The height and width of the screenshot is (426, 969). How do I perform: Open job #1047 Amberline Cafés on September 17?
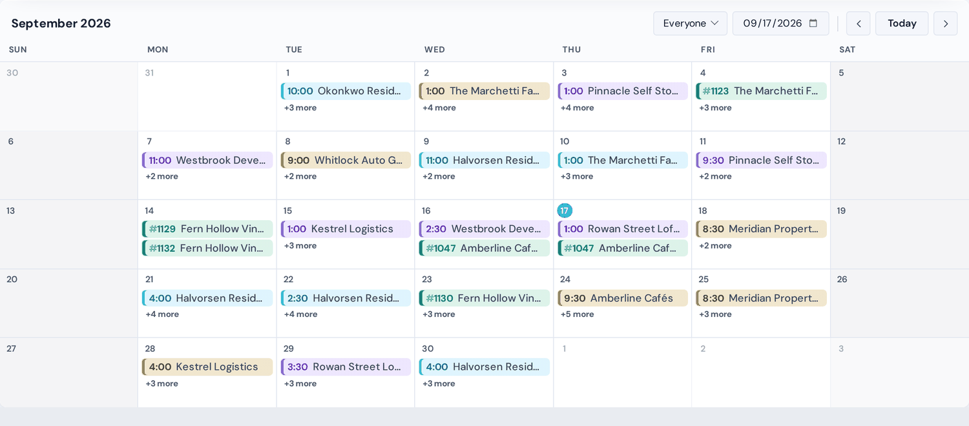[623, 248]
